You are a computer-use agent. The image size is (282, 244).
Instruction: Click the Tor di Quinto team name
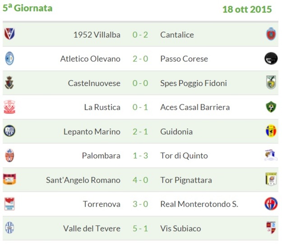click(x=184, y=156)
